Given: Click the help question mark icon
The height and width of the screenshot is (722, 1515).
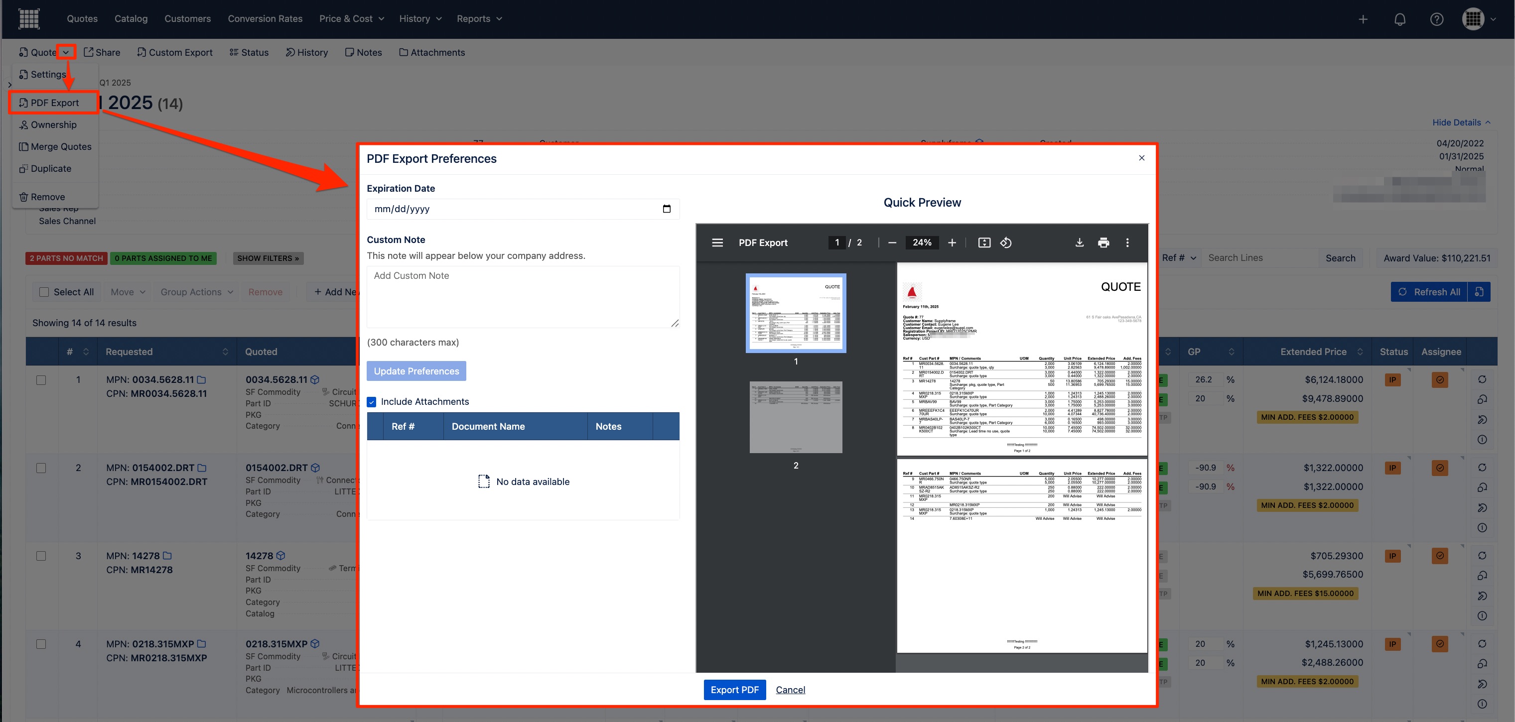Looking at the screenshot, I should click(x=1437, y=19).
